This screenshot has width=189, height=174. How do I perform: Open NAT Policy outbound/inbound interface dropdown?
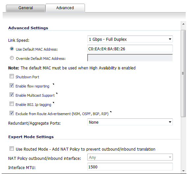coord(130,157)
